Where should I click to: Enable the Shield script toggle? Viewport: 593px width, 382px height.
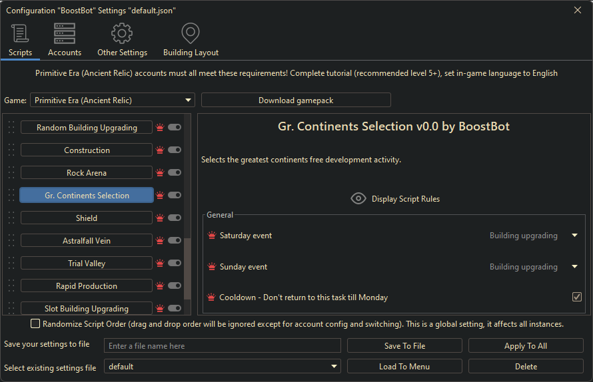tap(175, 218)
